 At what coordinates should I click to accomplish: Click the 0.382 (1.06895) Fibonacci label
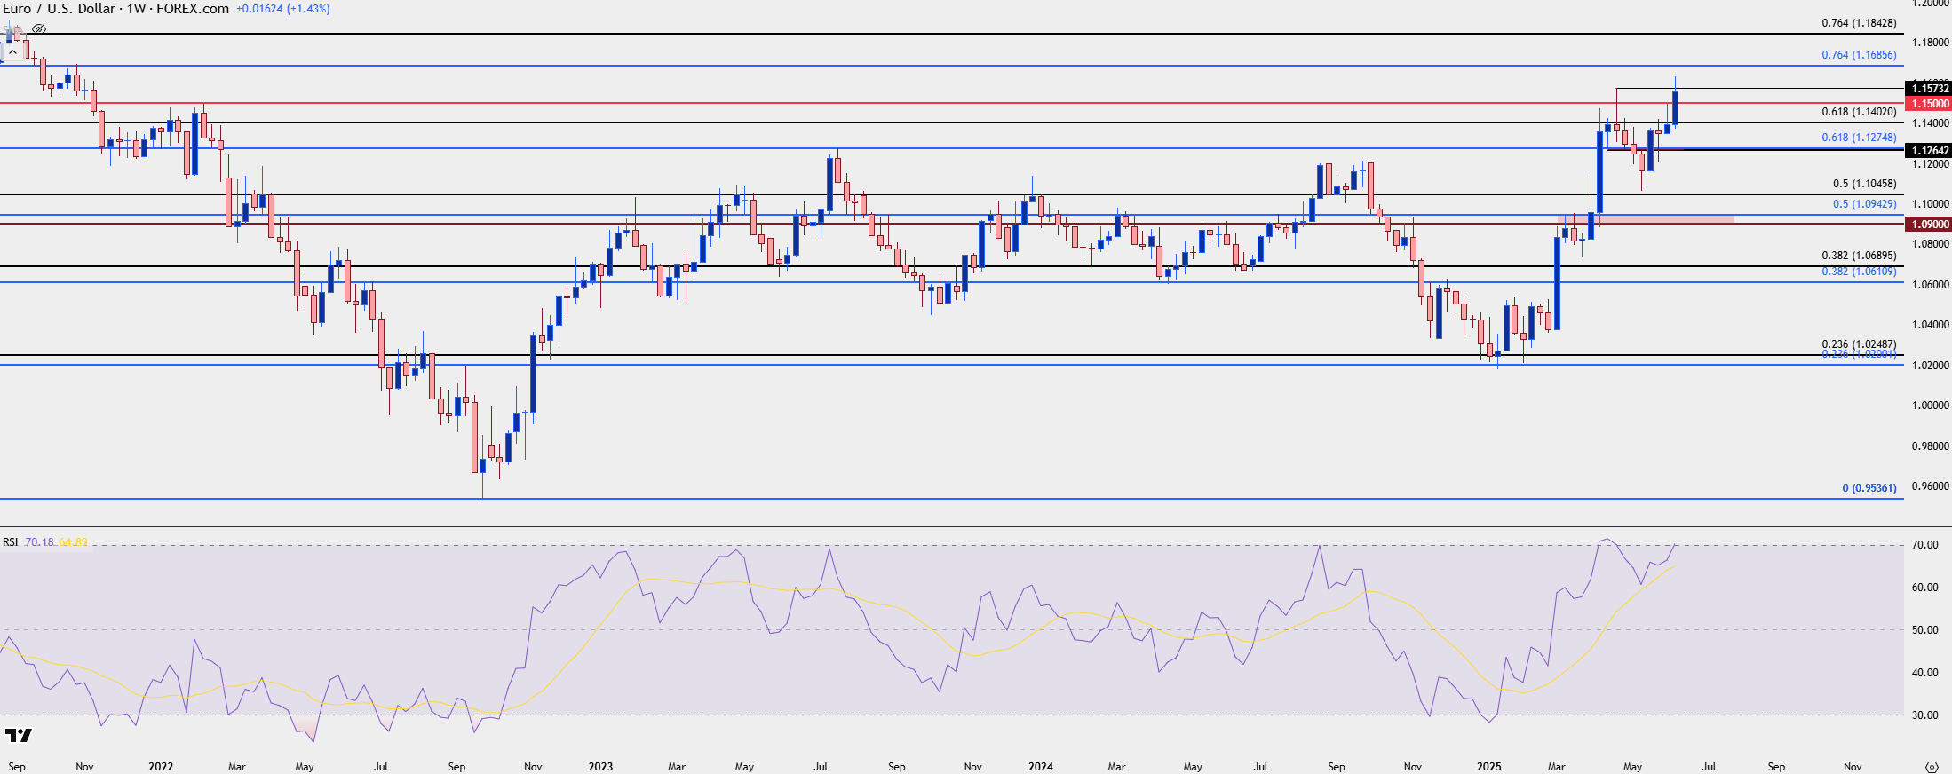click(1858, 256)
